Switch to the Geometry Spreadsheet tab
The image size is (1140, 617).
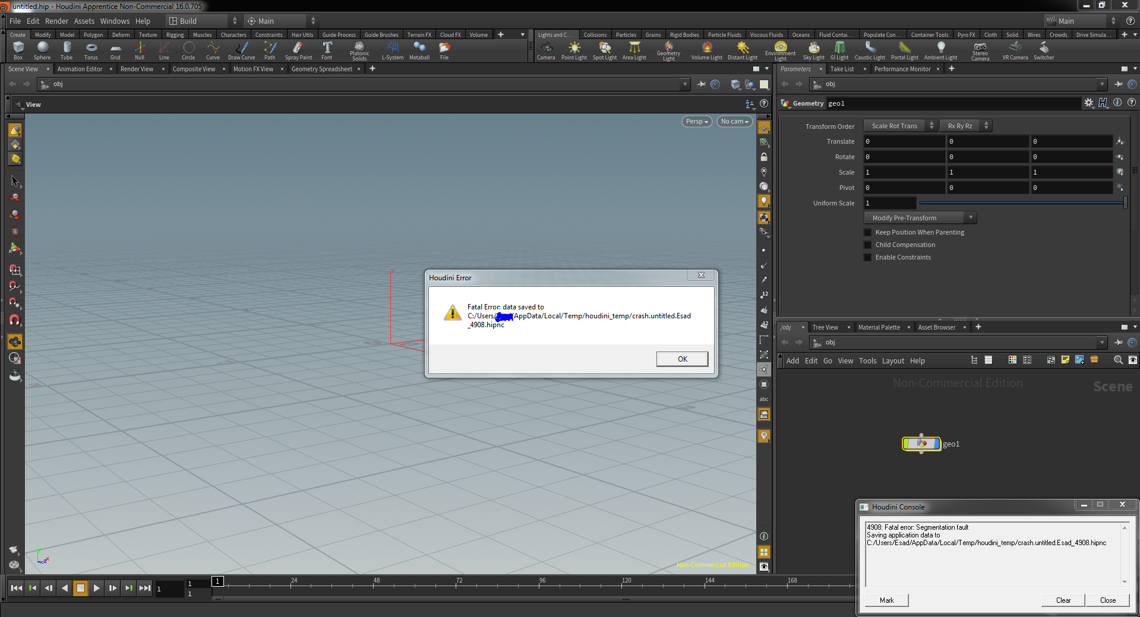point(322,69)
